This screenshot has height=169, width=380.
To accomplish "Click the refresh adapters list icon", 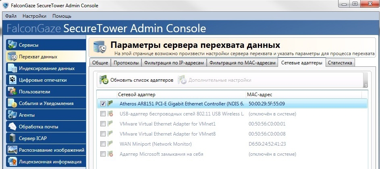I will [x=104, y=80].
